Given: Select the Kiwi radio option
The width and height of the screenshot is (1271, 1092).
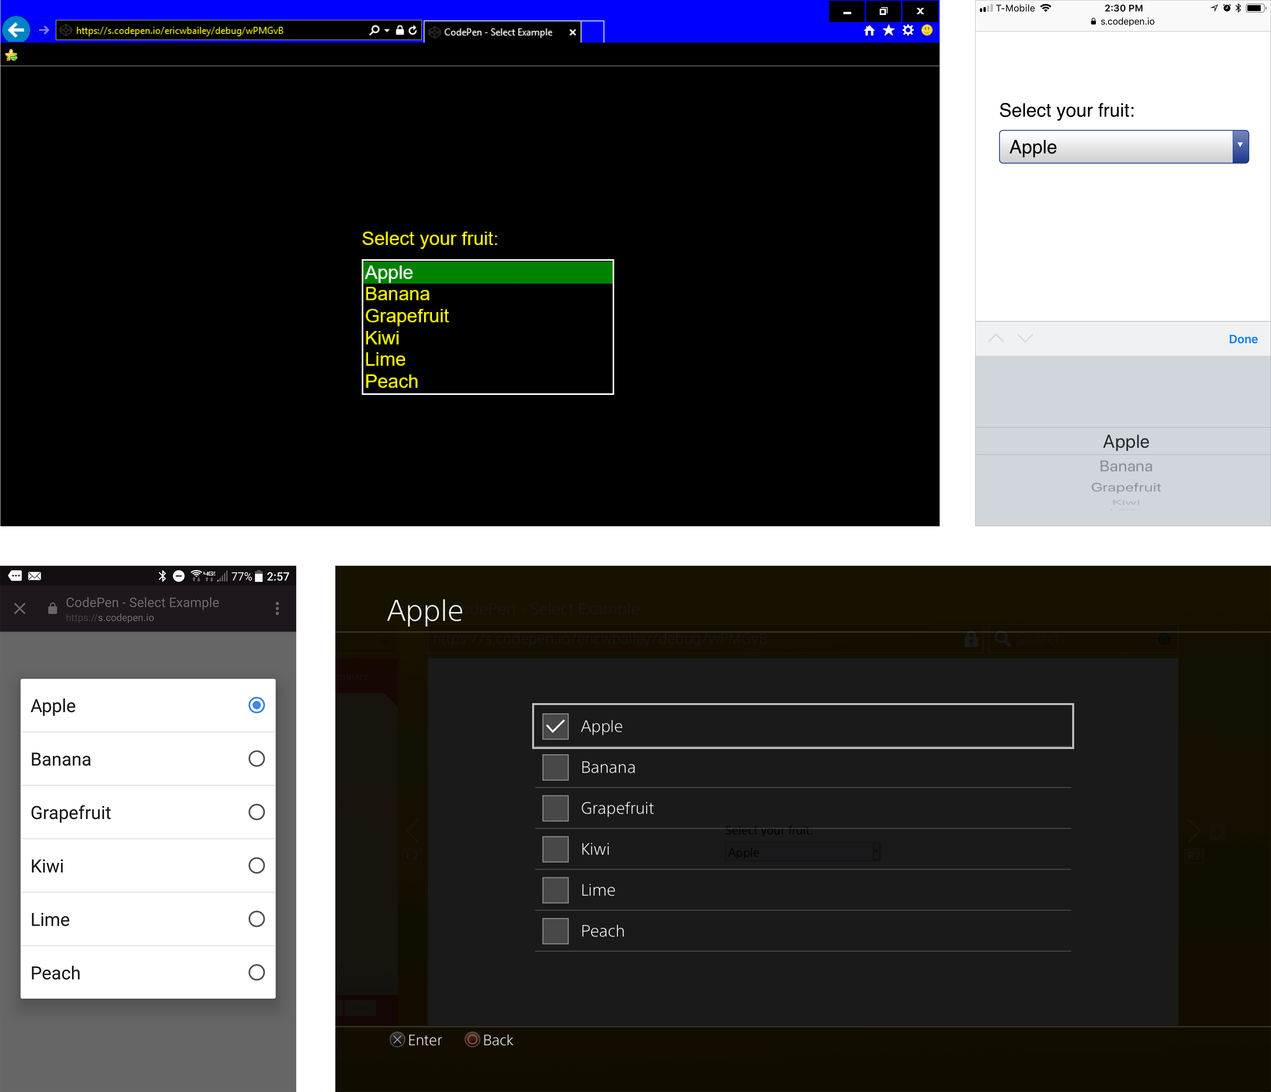Looking at the screenshot, I should [256, 866].
